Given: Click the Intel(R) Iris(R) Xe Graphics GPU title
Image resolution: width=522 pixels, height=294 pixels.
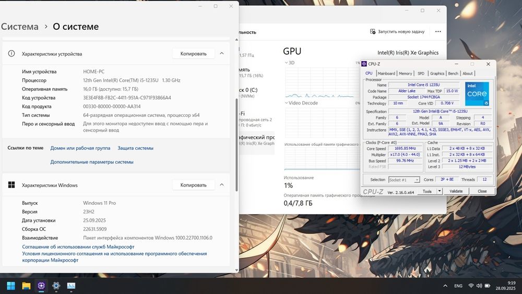Looking at the screenshot, I should (x=408, y=53).
